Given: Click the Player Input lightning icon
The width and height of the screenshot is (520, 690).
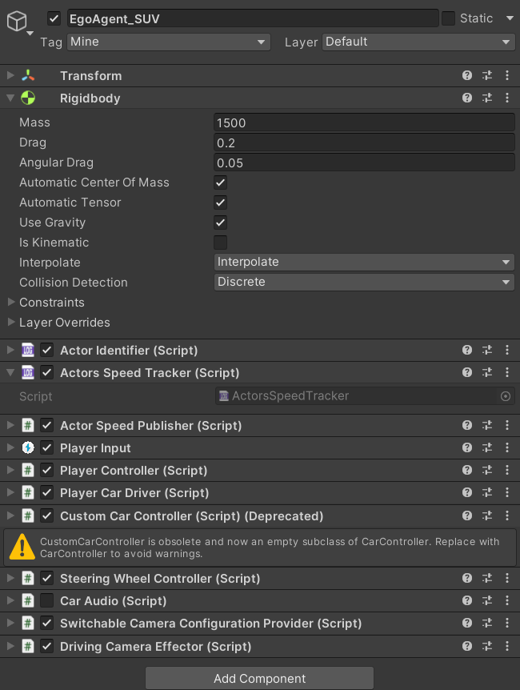Looking at the screenshot, I should coord(28,447).
